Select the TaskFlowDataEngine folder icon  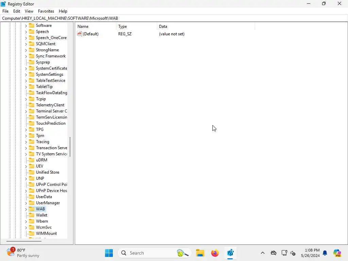pyautogui.click(x=32, y=93)
